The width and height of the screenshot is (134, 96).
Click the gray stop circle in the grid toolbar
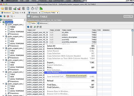click(31, 27)
